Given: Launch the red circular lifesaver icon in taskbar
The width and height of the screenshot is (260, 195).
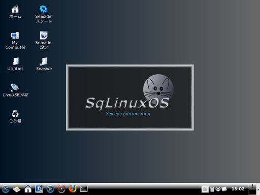Looking at the screenshot, I should tap(61, 189).
